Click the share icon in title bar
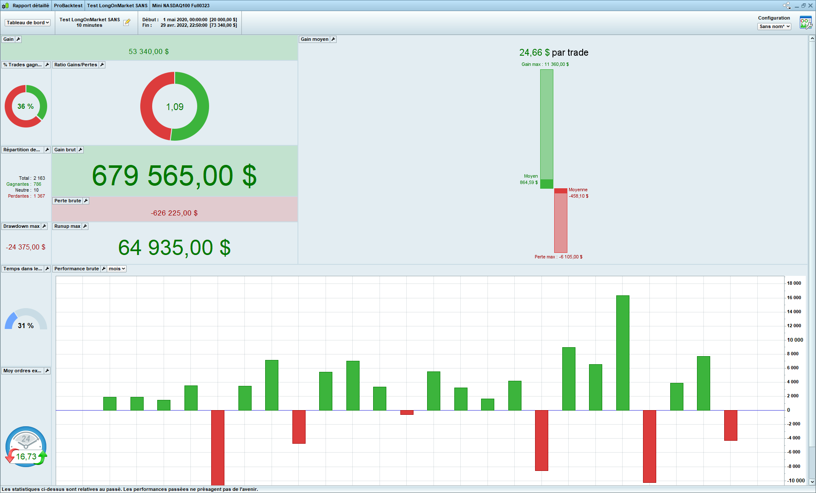Screen dimensions: 816x493 coord(787,6)
